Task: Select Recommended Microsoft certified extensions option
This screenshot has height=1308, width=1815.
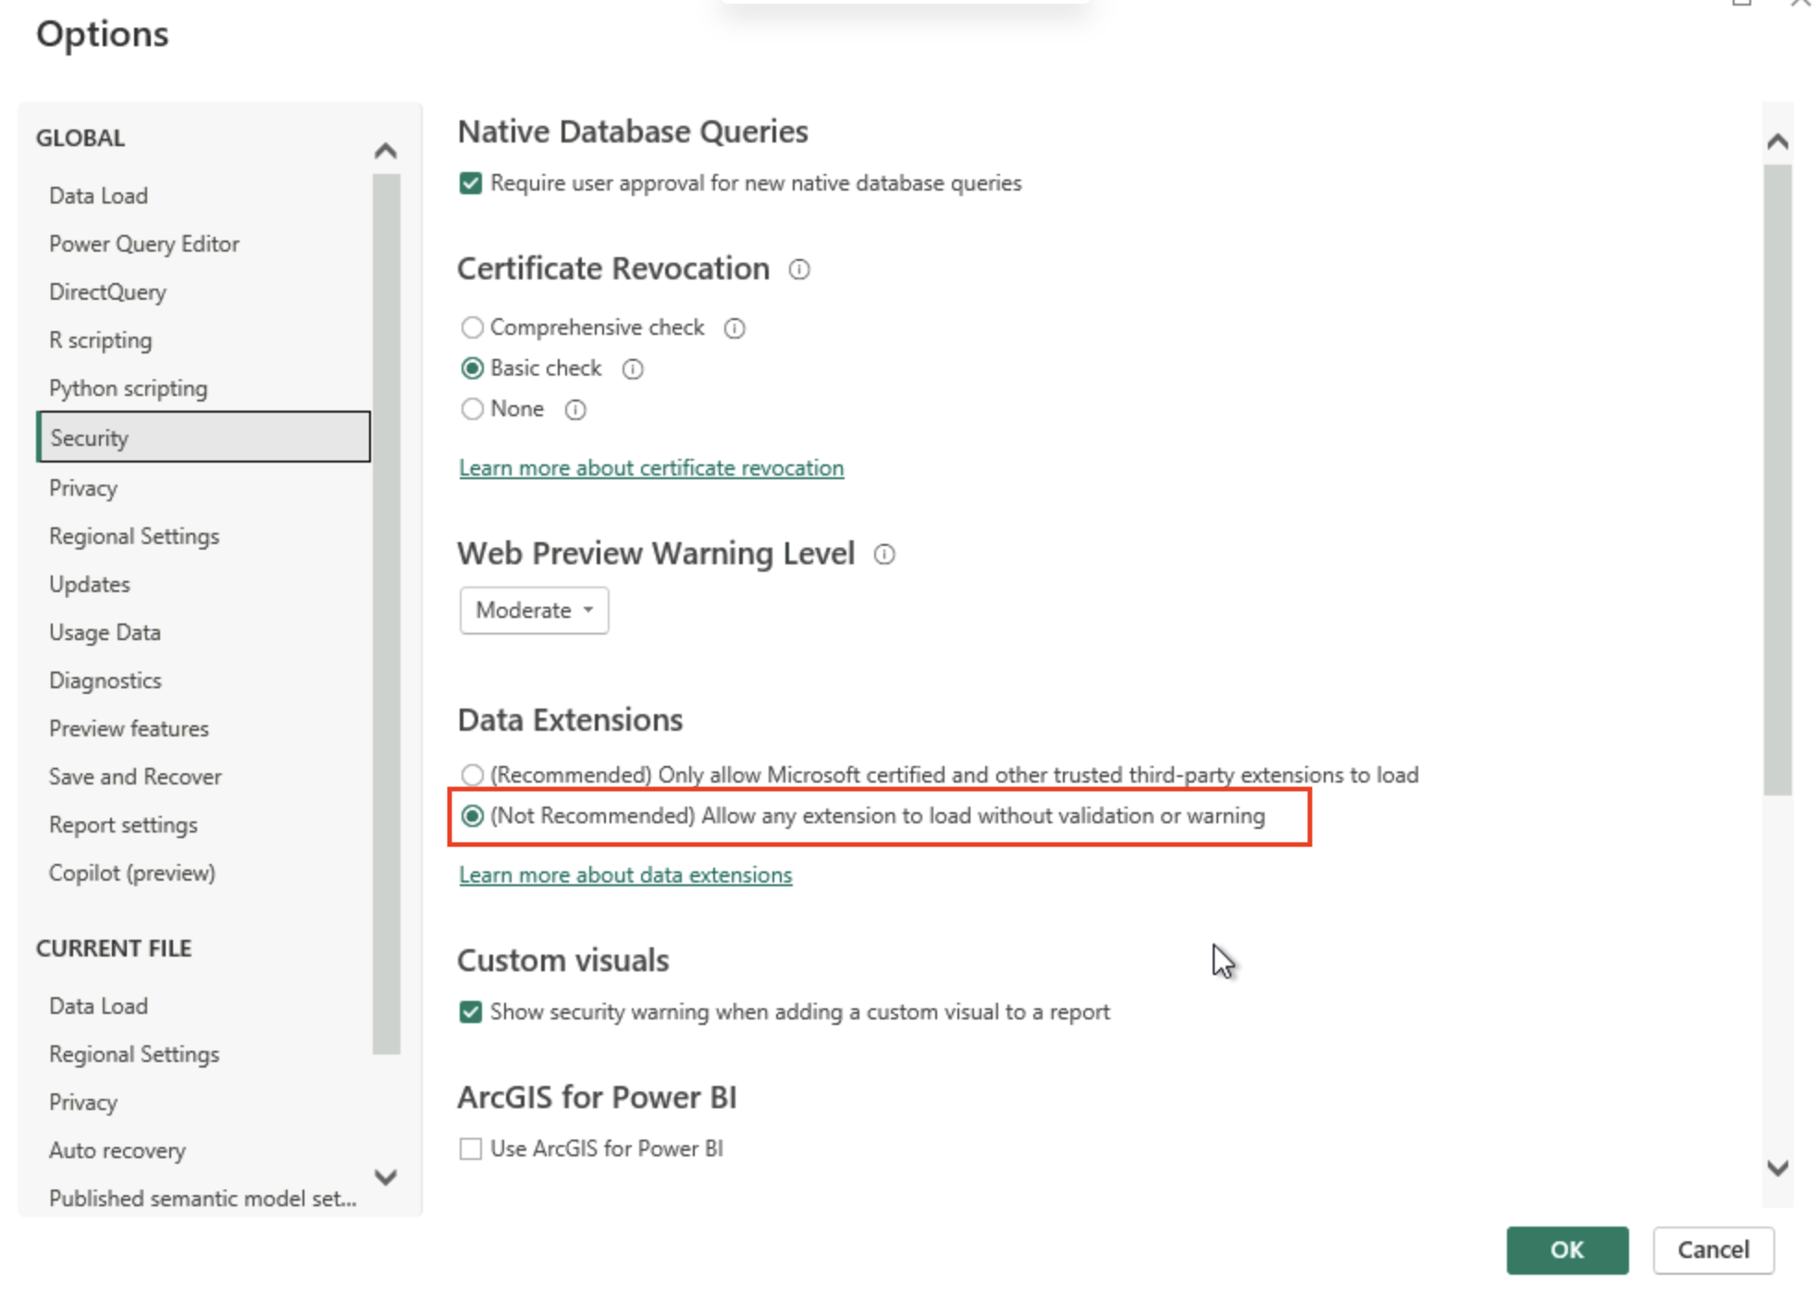Action: point(473,774)
